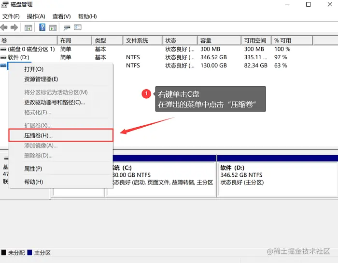Click the 346.52 GB capacity cell
The width and height of the screenshot is (338, 263).
click(213, 57)
